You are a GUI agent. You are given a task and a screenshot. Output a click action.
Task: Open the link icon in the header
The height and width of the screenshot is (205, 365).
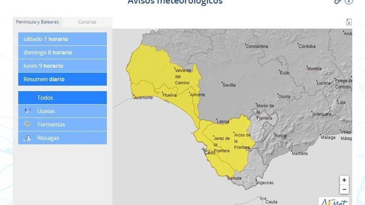[338, 2]
